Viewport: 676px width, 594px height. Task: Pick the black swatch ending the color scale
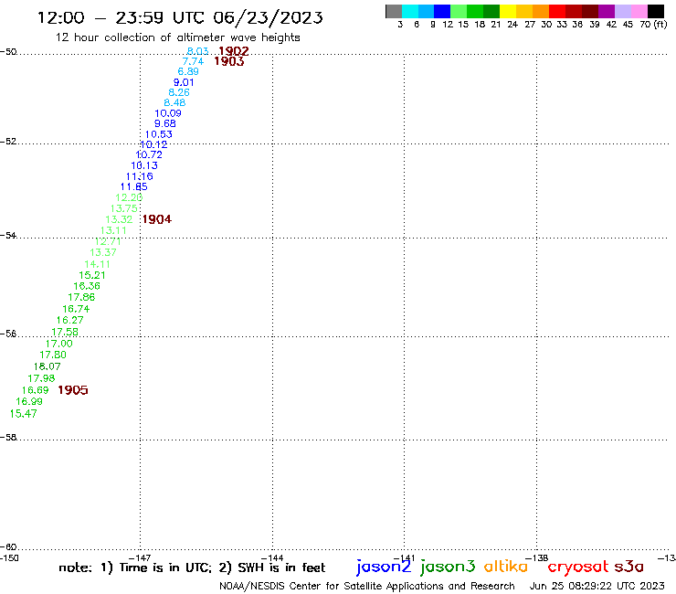click(x=656, y=11)
